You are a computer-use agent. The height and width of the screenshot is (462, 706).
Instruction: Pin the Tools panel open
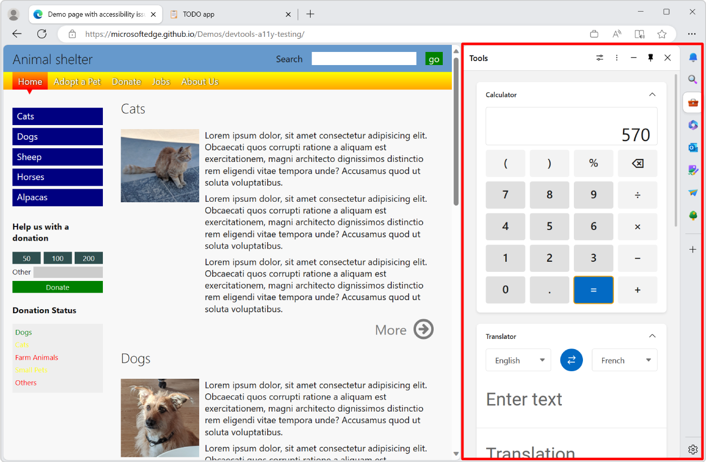[x=650, y=57]
